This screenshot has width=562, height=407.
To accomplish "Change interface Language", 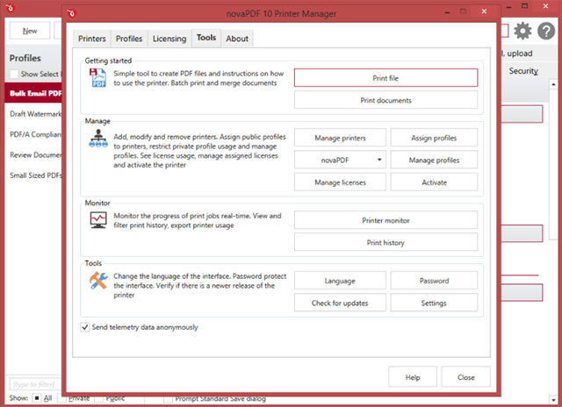I will coord(340,281).
